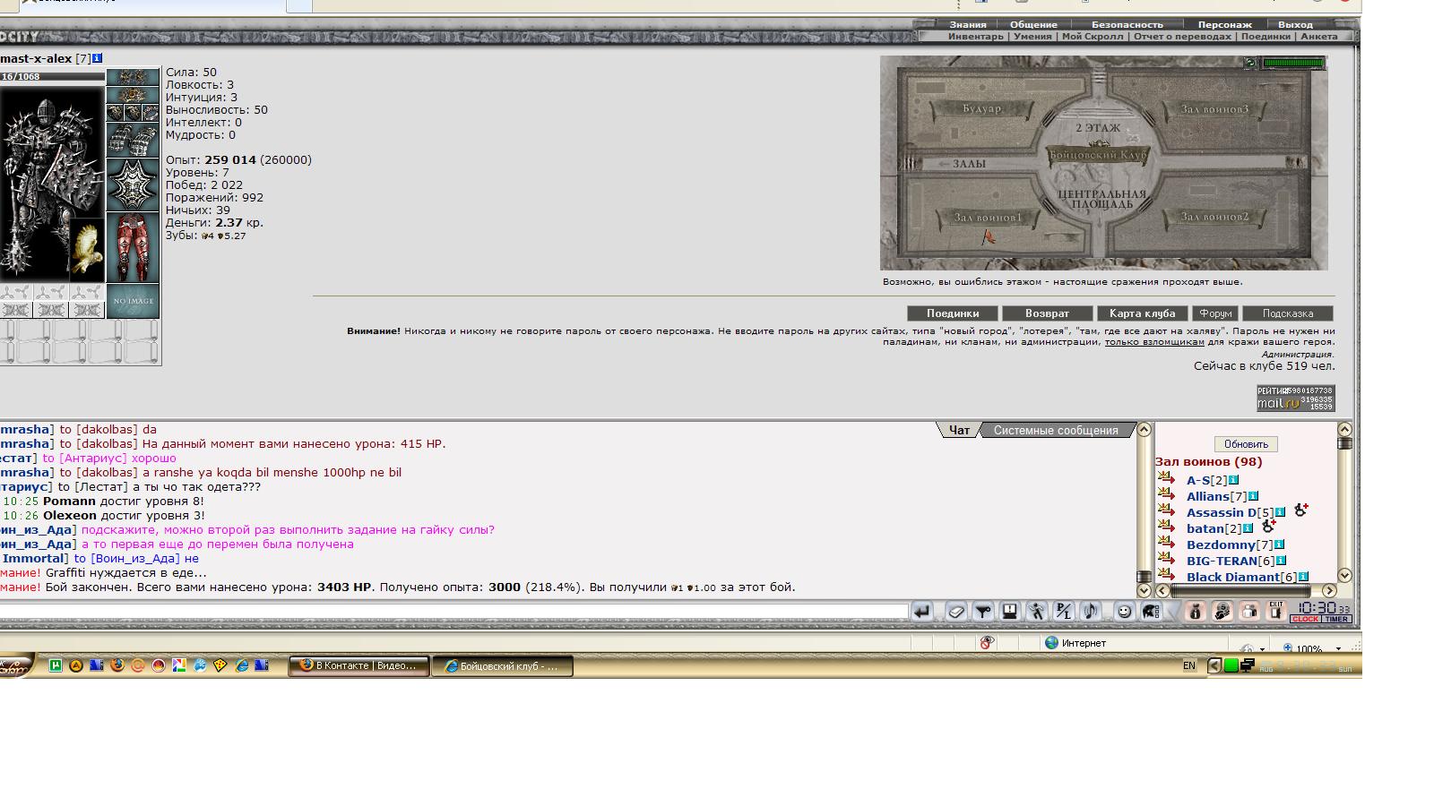This screenshot has width=1434, height=806.
Task: Click the NO IMAGE empty equipment slot
Action: 133,301
